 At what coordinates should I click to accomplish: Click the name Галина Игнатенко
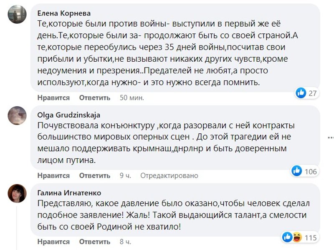coord(69,193)
